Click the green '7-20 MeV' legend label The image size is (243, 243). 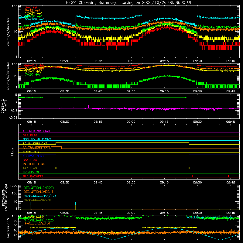[33, 74]
